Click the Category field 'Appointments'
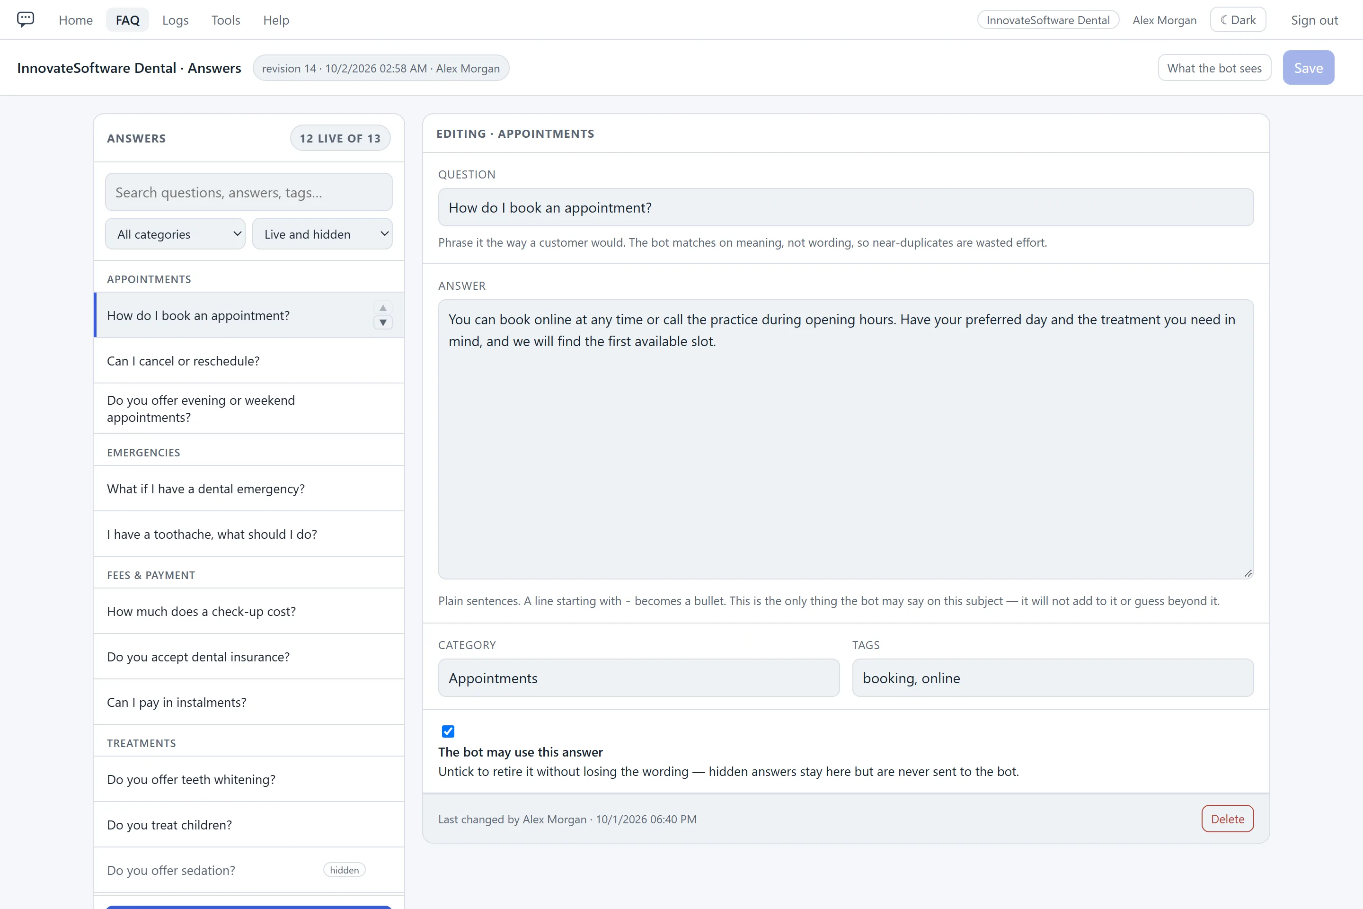Viewport: 1363px width, 909px height. coord(638,677)
